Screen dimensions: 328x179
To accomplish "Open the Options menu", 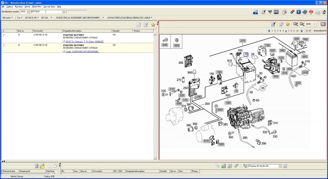I will (x=10, y=7).
